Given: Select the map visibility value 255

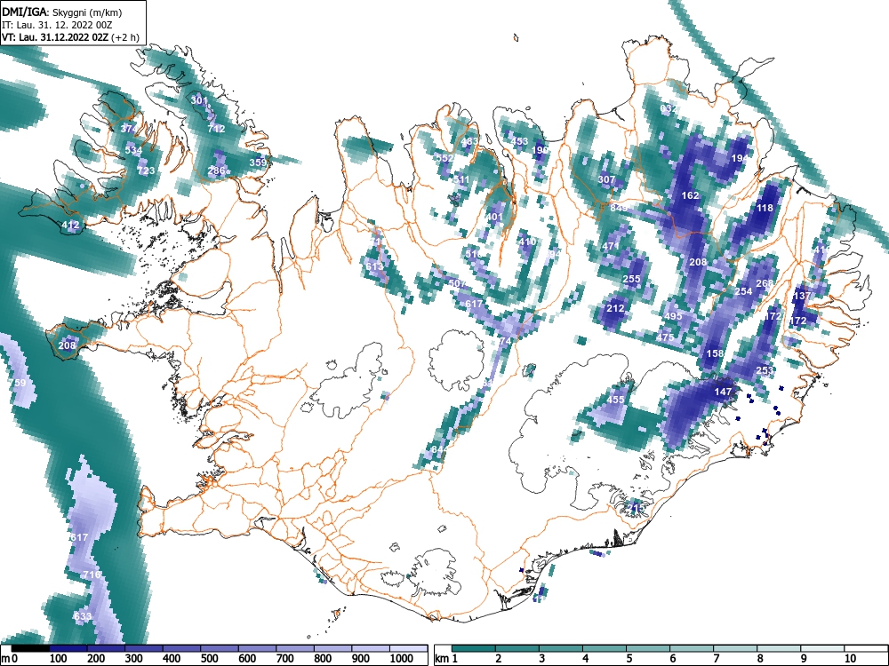Looking at the screenshot, I should pyautogui.click(x=631, y=279).
